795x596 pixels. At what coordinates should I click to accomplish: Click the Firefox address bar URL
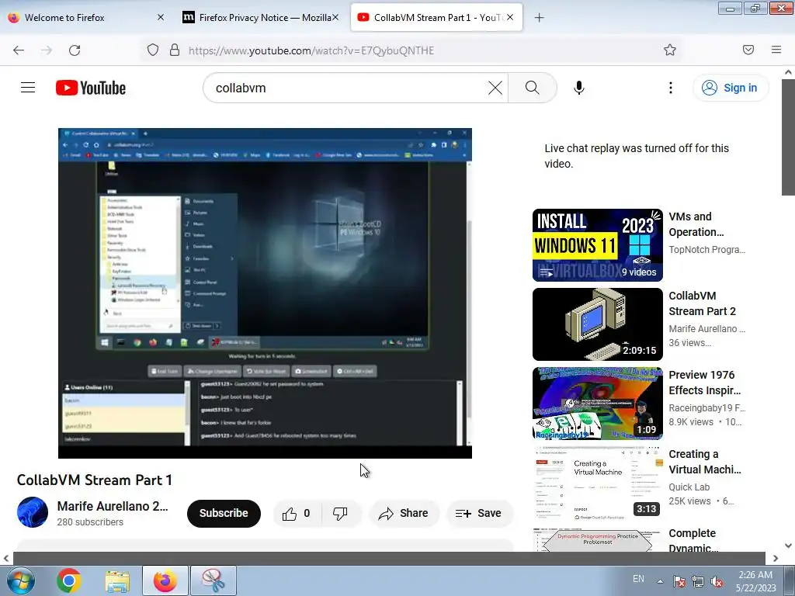click(x=311, y=50)
